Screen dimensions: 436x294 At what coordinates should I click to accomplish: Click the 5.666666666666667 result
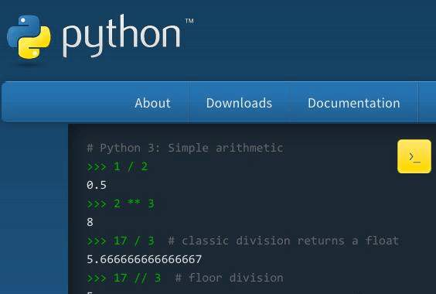144,259
